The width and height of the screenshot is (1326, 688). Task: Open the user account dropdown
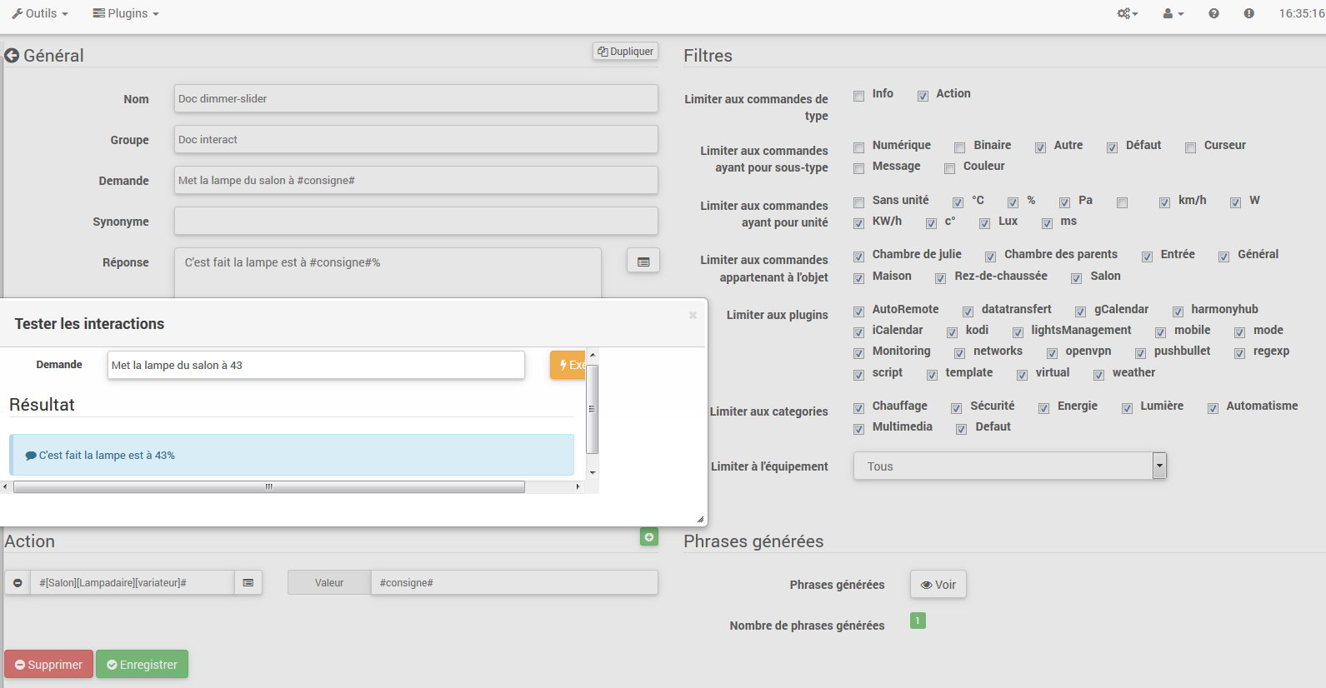[x=1173, y=13]
